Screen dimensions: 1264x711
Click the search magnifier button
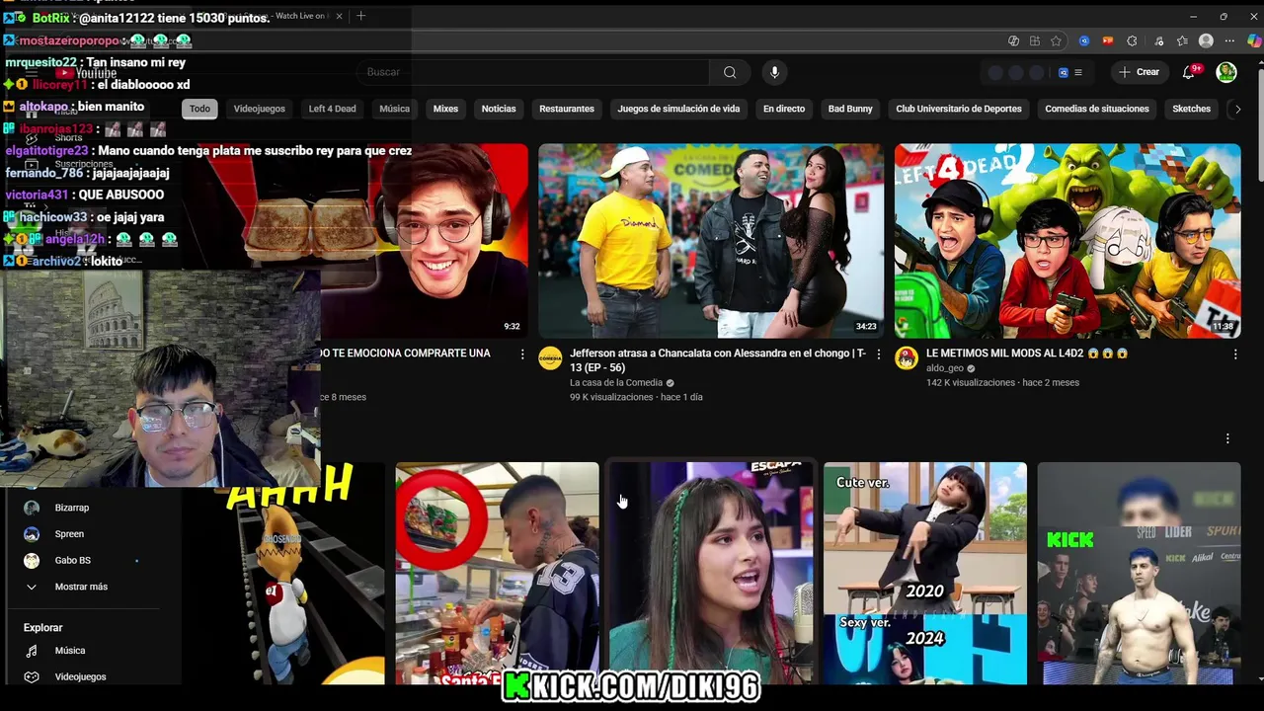pyautogui.click(x=730, y=72)
